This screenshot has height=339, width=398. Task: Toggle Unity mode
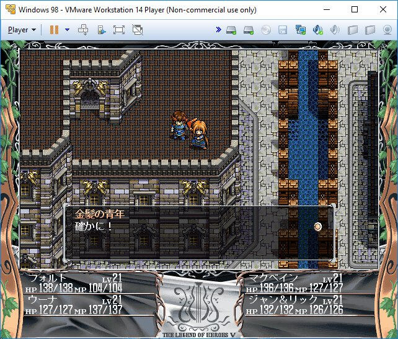click(137, 30)
